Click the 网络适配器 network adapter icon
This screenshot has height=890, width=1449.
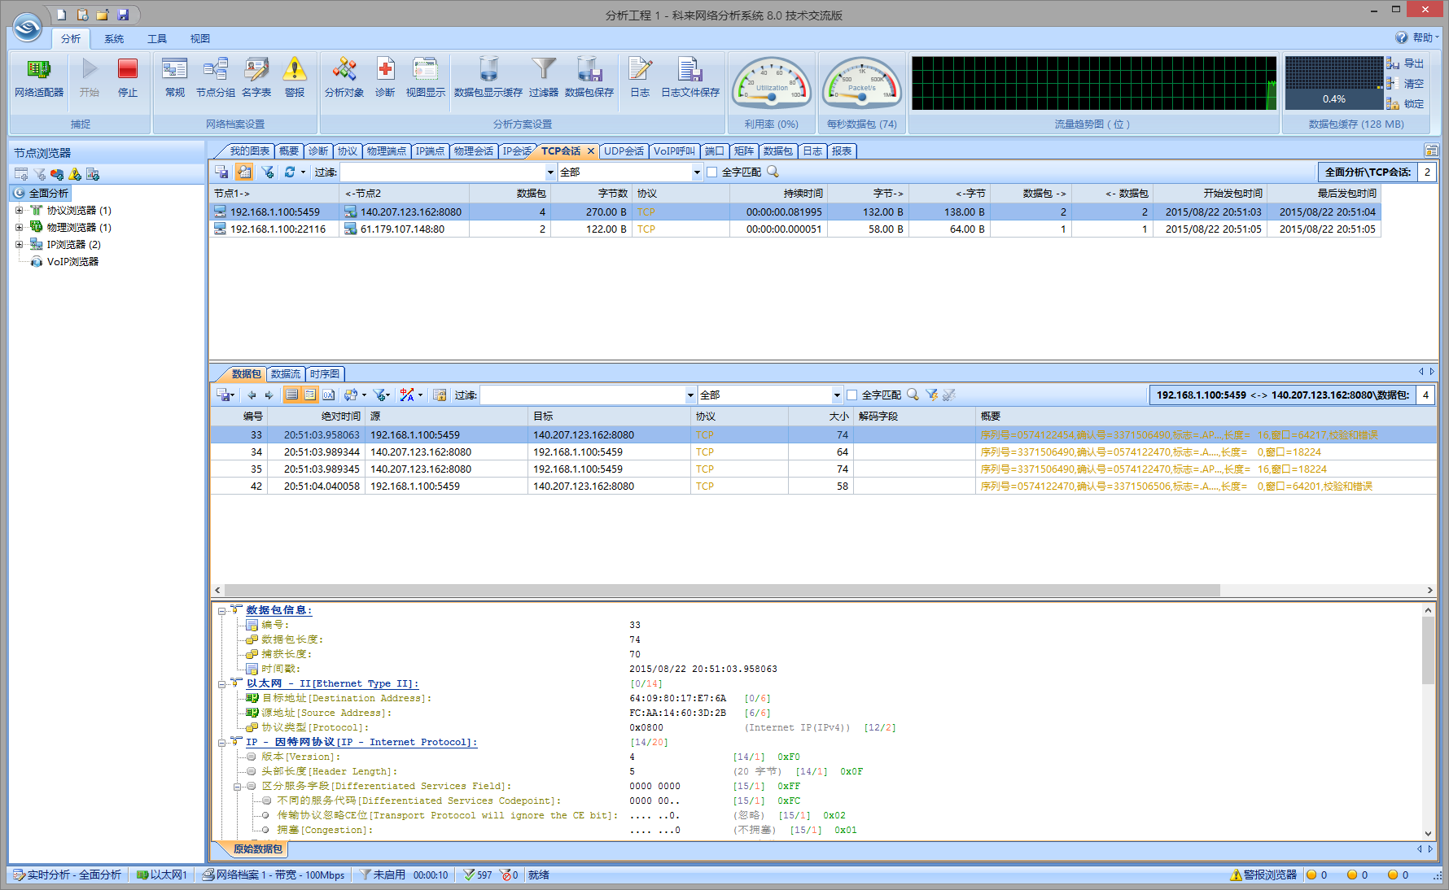(38, 71)
